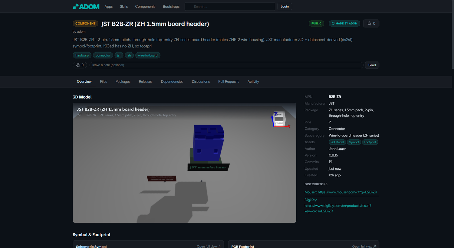Click the 3D Model section heading

click(82, 97)
